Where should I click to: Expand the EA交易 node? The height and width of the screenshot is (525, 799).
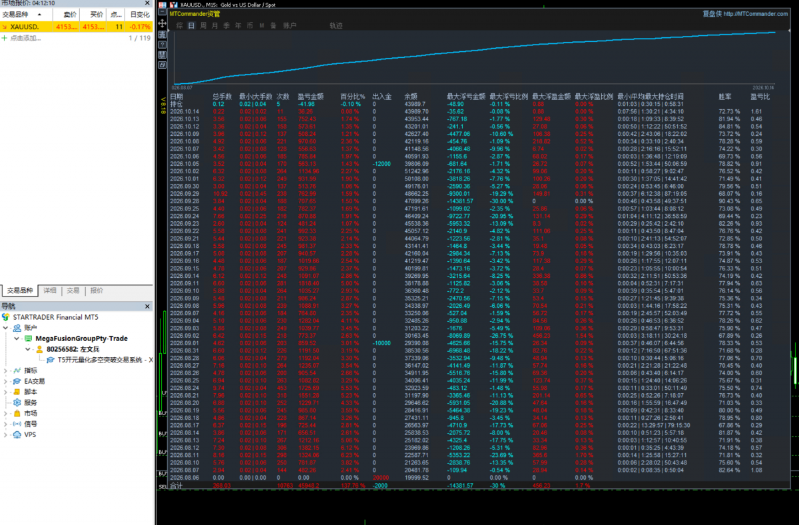6,381
